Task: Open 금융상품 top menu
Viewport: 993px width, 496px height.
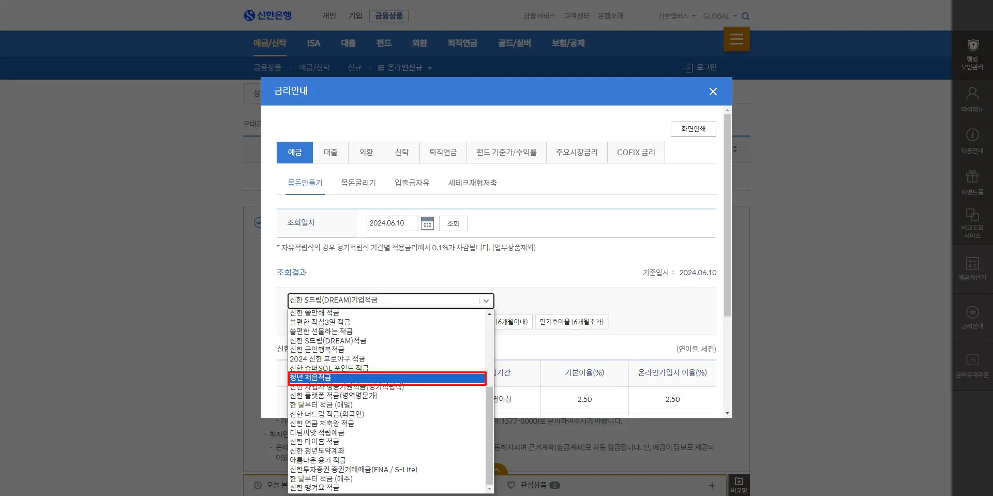Action: [x=389, y=16]
